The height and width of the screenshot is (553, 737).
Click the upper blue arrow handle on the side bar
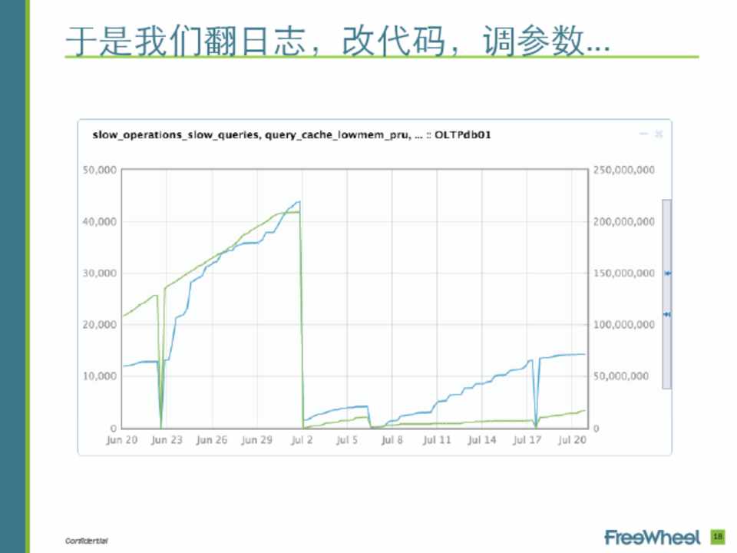pos(667,273)
